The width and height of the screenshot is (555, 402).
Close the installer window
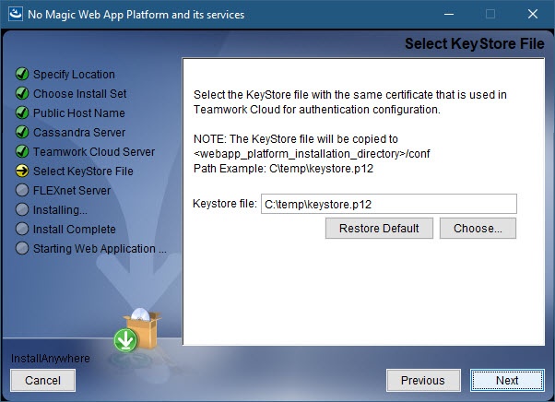coord(533,14)
